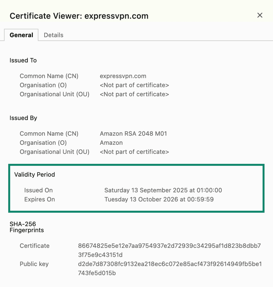Click Organisational Unit value under Issued To

(134, 94)
